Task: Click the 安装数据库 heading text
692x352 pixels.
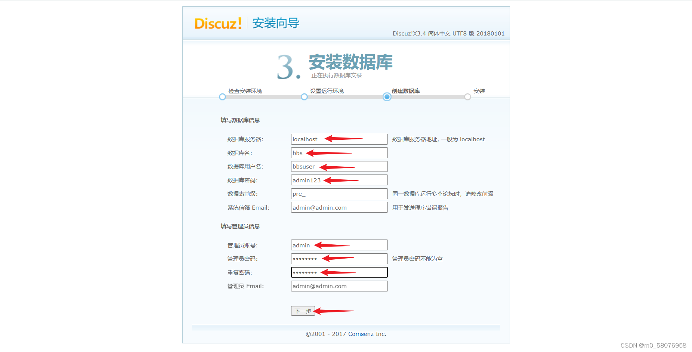Action: tap(350, 62)
